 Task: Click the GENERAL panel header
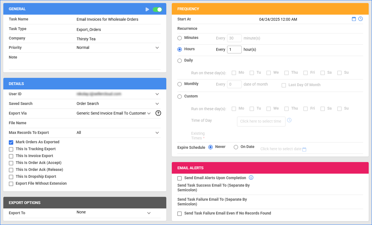coord(85,9)
